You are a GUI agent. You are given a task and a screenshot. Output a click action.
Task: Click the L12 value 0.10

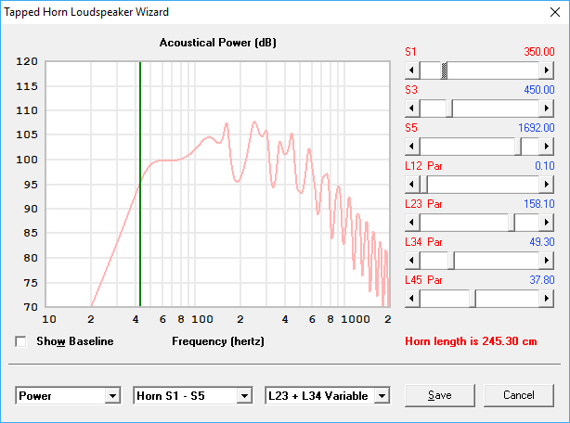pyautogui.click(x=545, y=166)
